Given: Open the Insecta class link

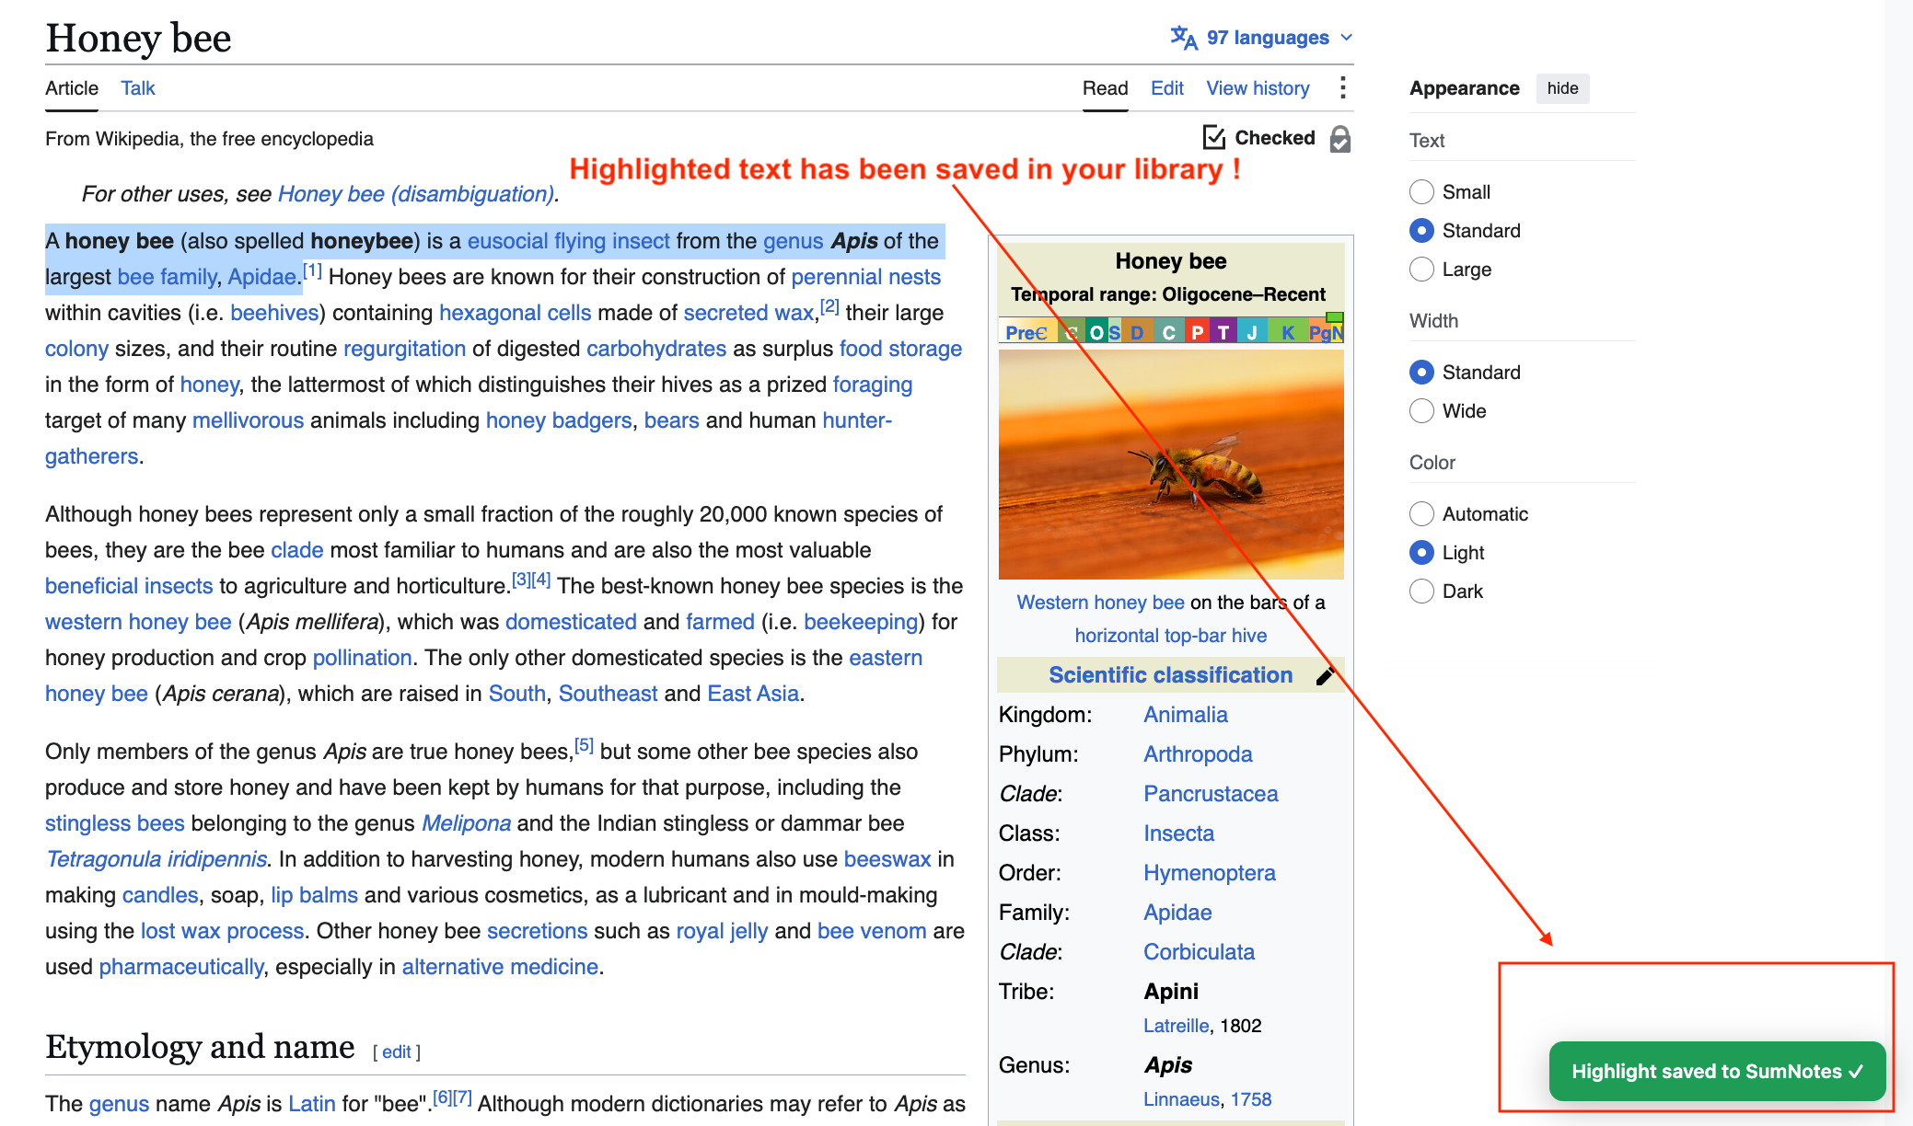Looking at the screenshot, I should click(1178, 833).
